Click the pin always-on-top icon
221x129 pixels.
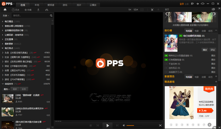coord(197,4)
